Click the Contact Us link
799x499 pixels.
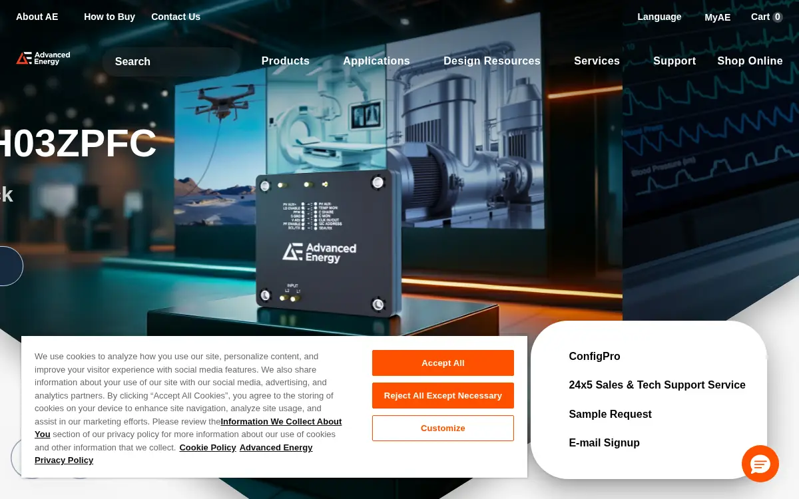pyautogui.click(x=176, y=17)
